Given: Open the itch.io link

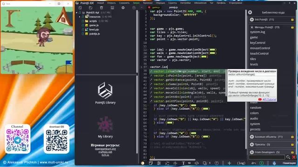Looking at the screenshot, I should [x=105, y=155].
